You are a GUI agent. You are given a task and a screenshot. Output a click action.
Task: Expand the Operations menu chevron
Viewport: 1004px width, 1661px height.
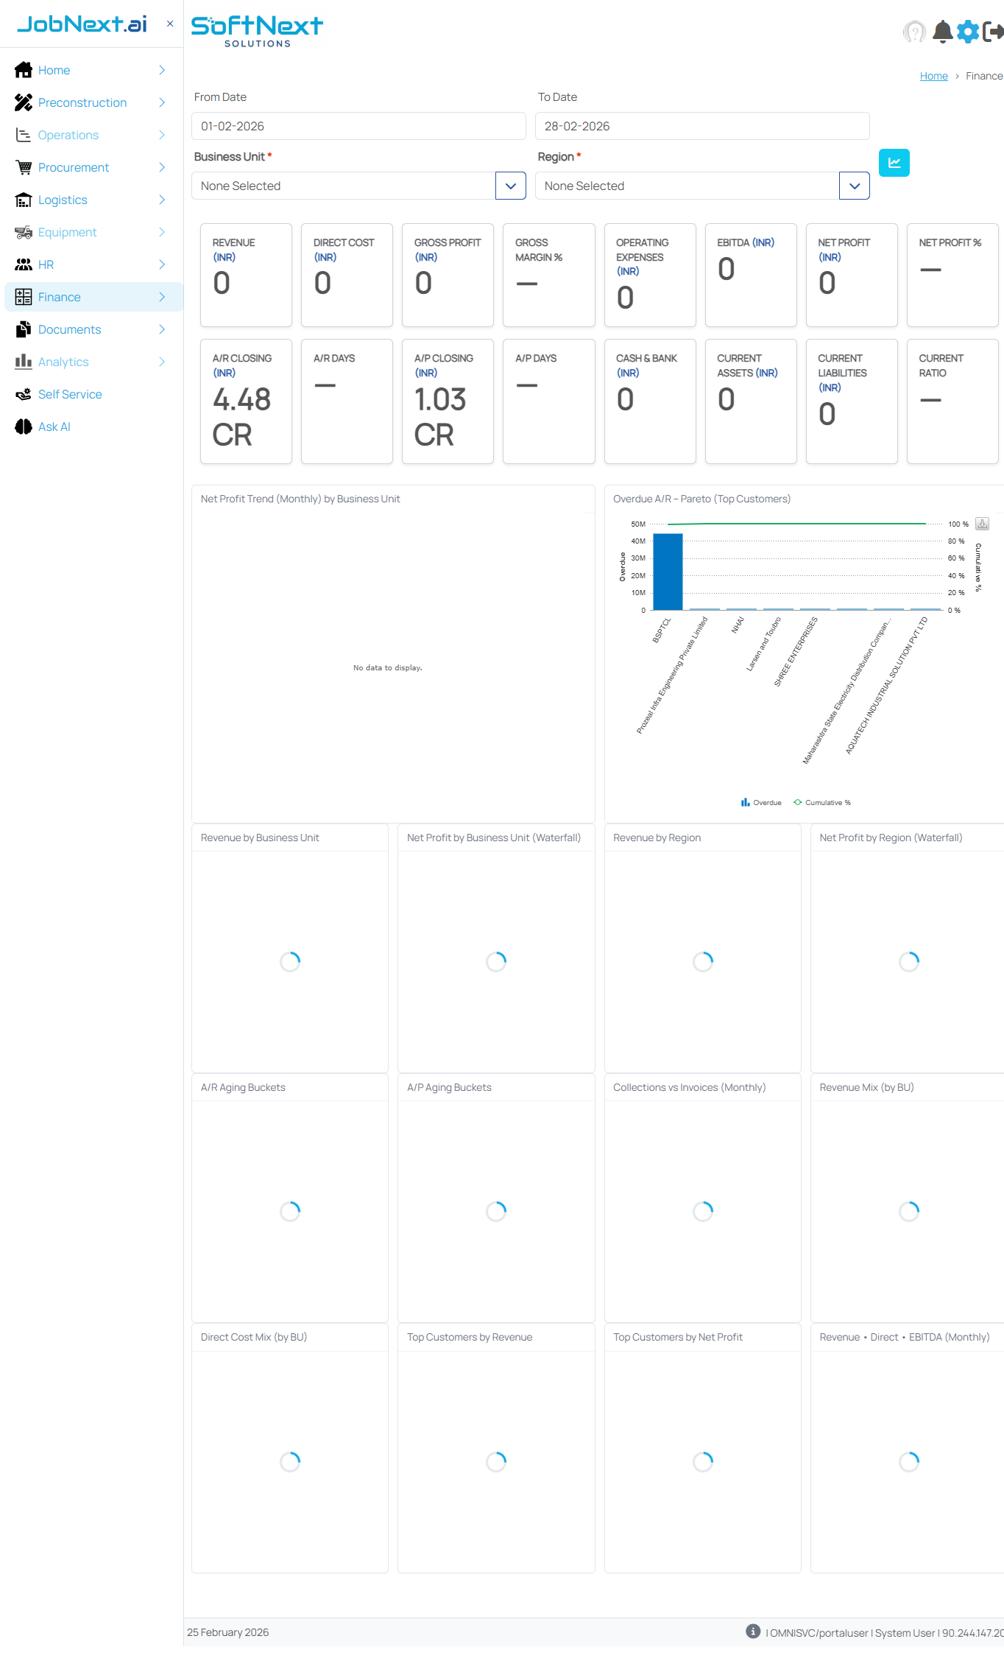pyautogui.click(x=162, y=135)
